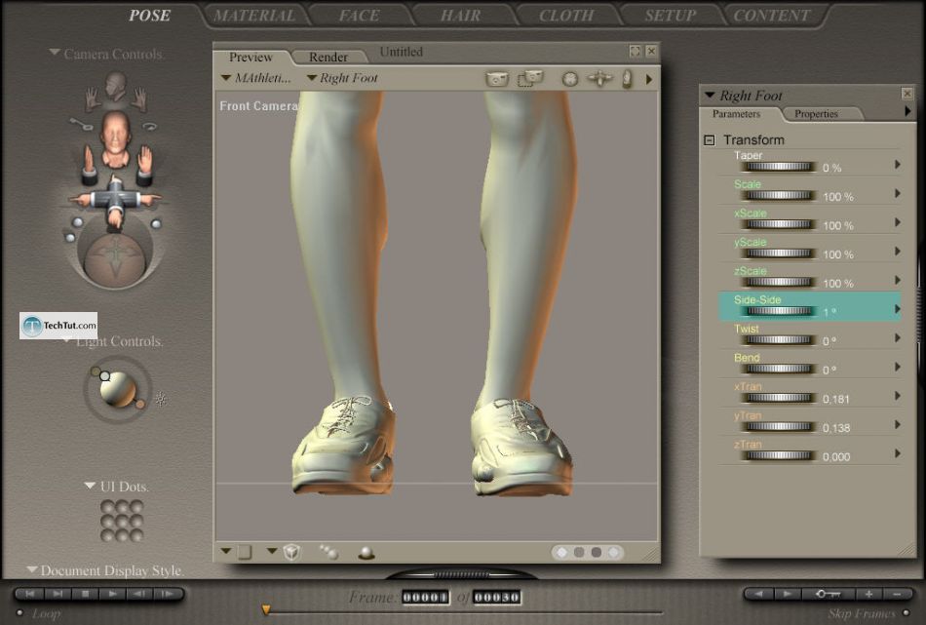Click the Mini Camera move cross icon
The image size is (926, 625).
click(x=599, y=78)
